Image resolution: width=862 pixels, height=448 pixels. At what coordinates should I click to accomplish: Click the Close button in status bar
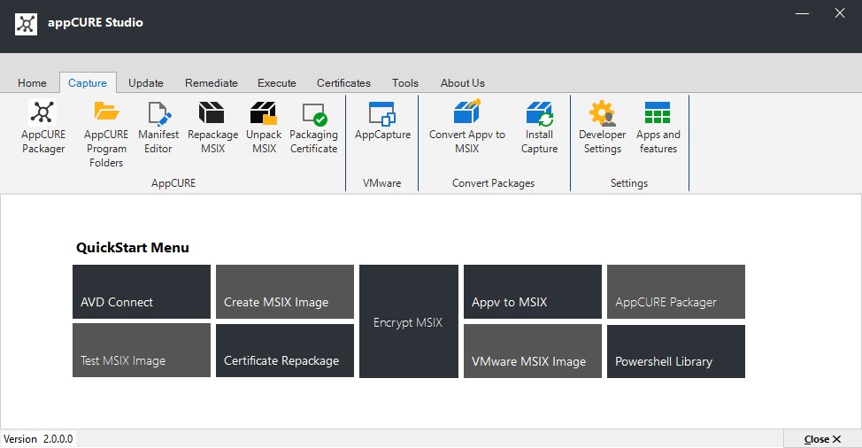(822, 439)
